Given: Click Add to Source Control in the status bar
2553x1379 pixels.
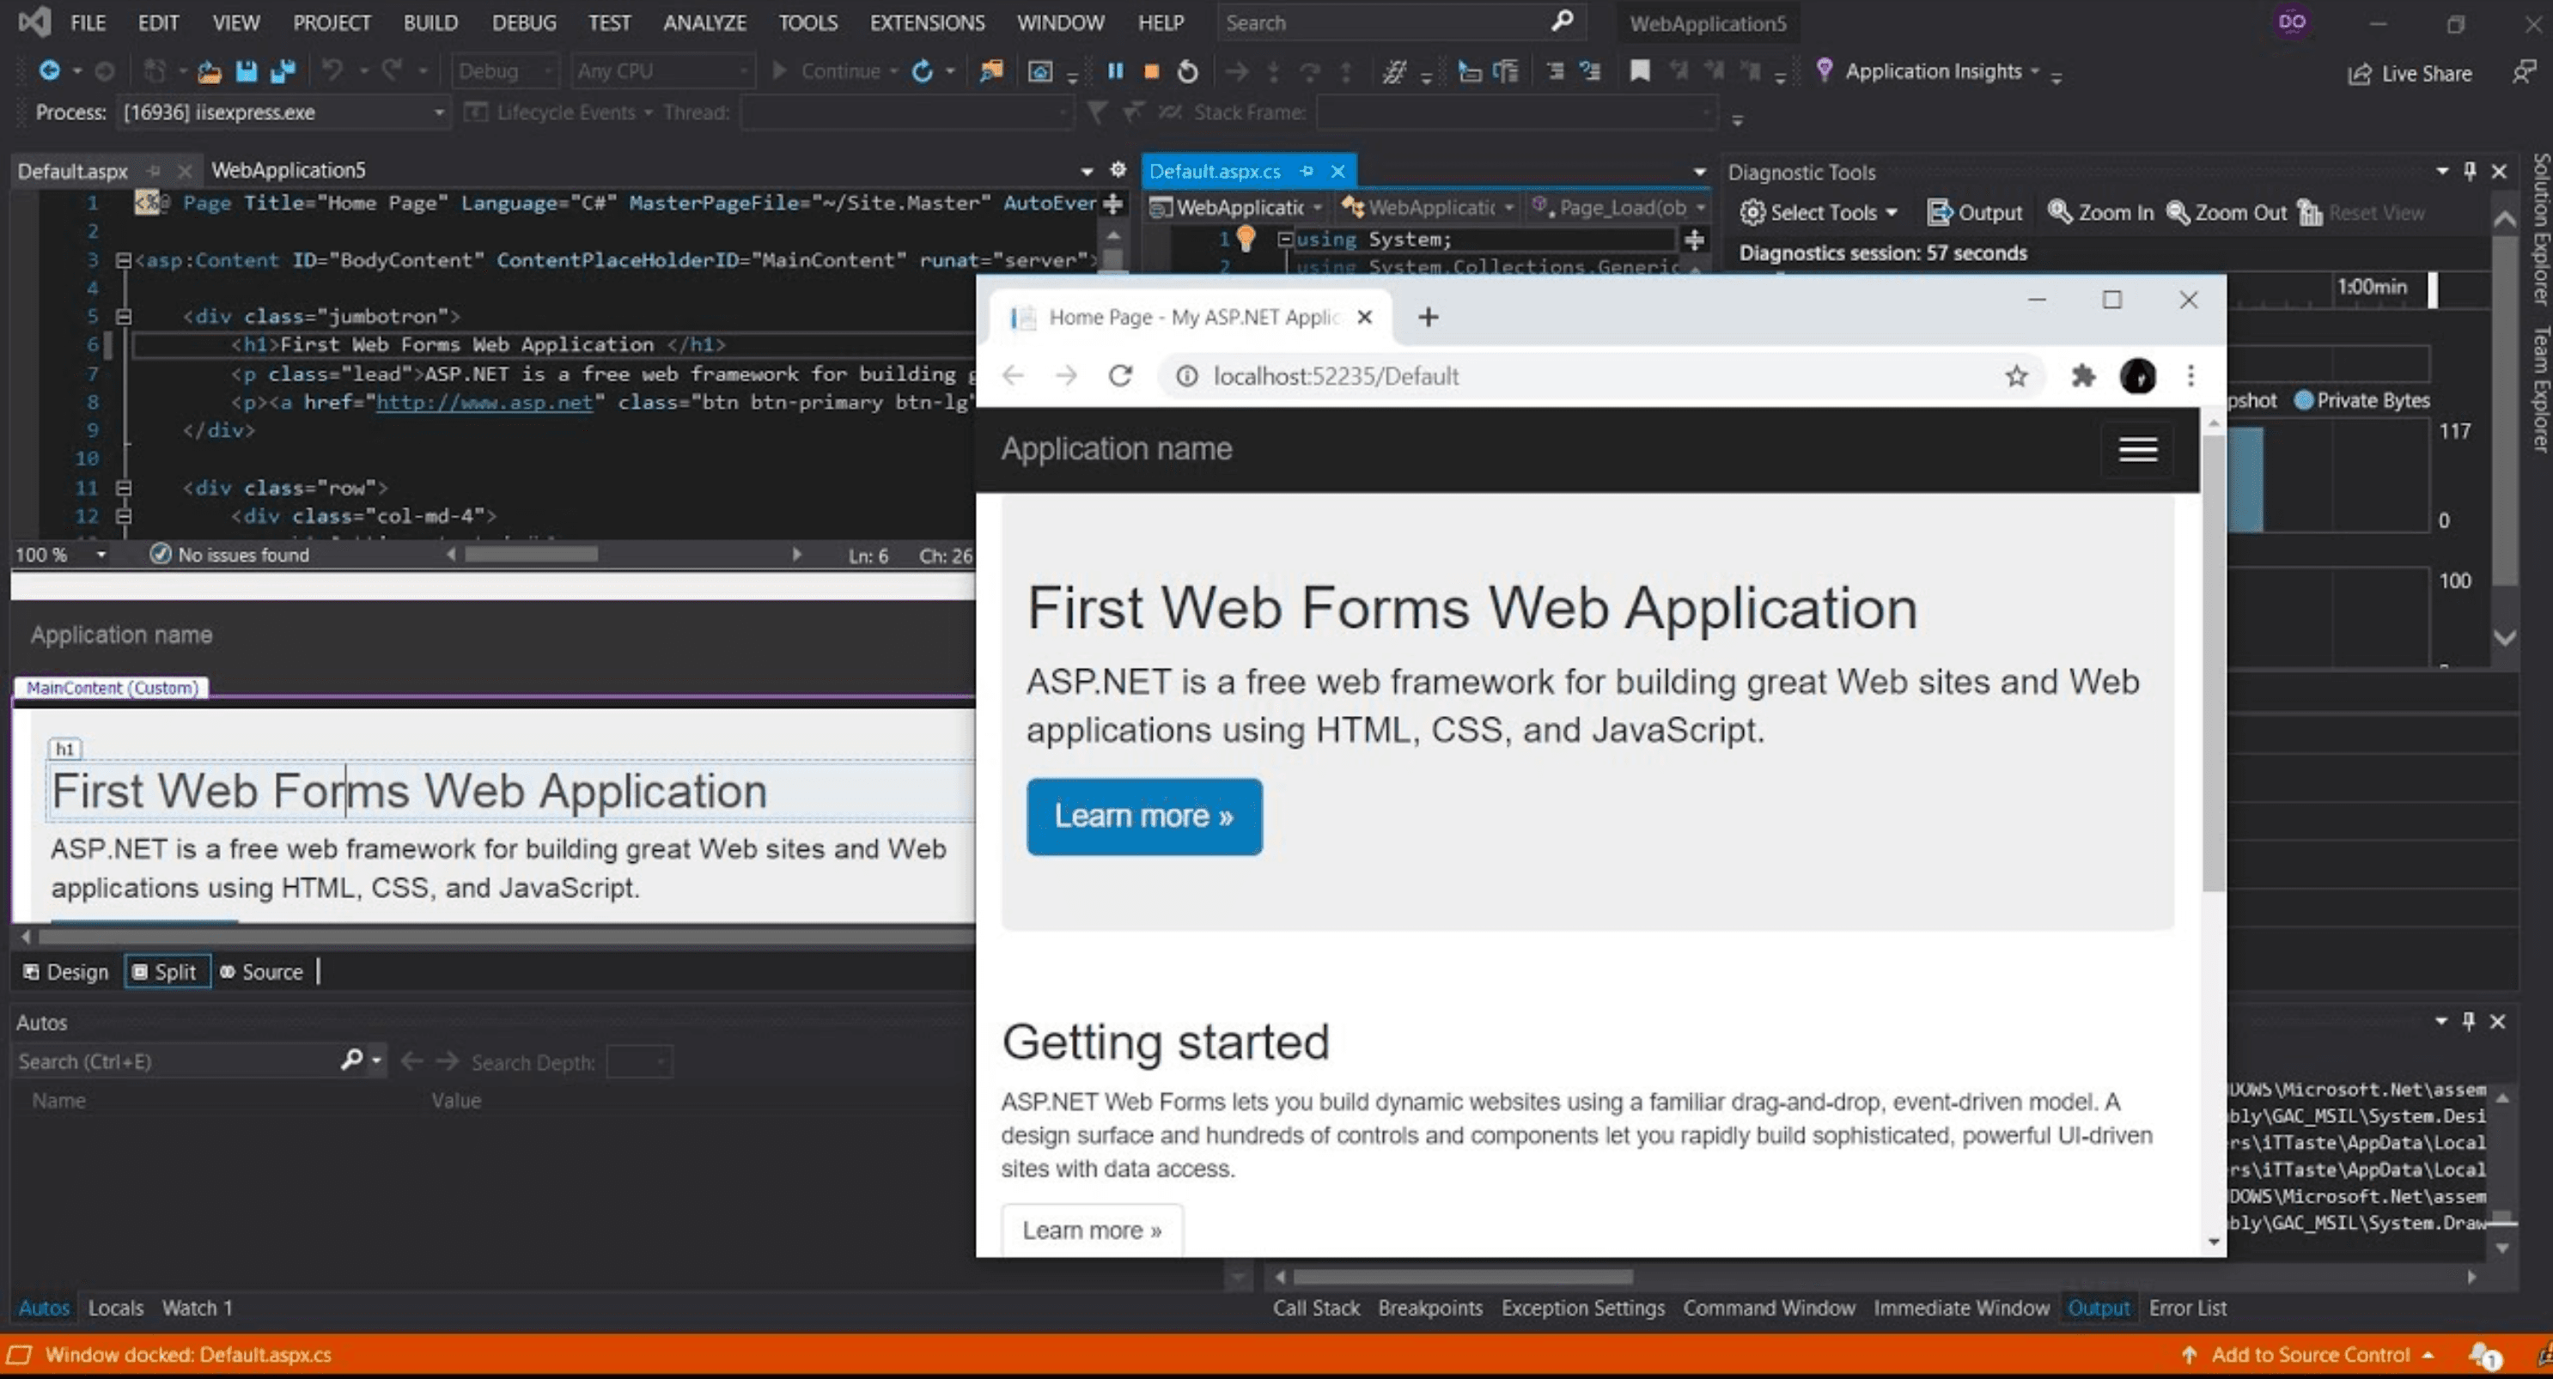Looking at the screenshot, I should click(x=2310, y=1354).
